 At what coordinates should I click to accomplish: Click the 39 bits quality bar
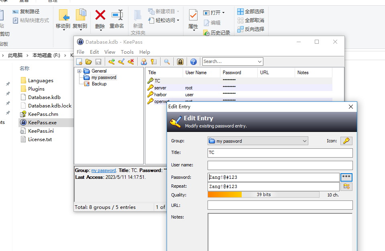[x=263, y=194]
